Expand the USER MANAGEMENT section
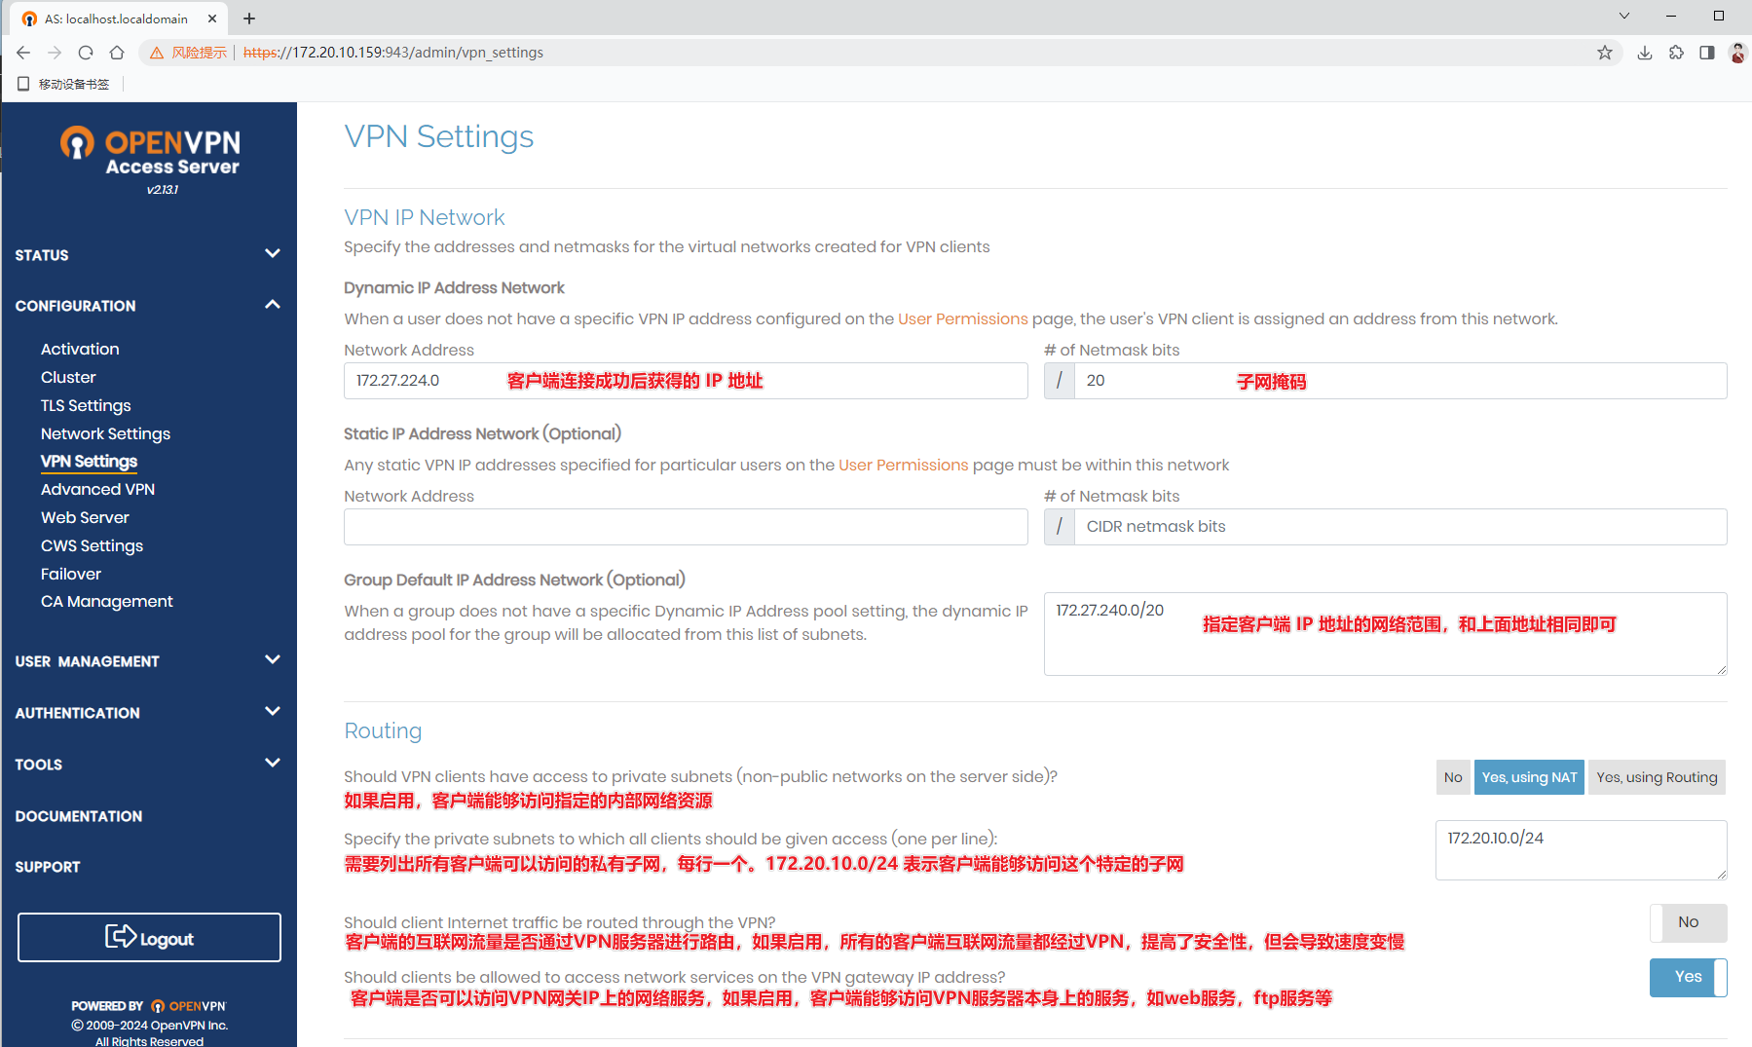The image size is (1752, 1047). [148, 660]
